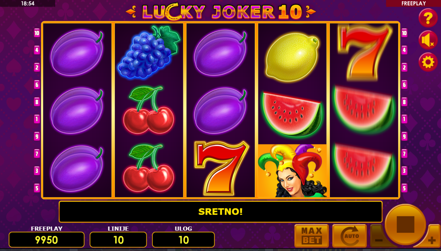This screenshot has height=251, width=441.
Task: Stop the spin with the square button
Action: [x=405, y=224]
